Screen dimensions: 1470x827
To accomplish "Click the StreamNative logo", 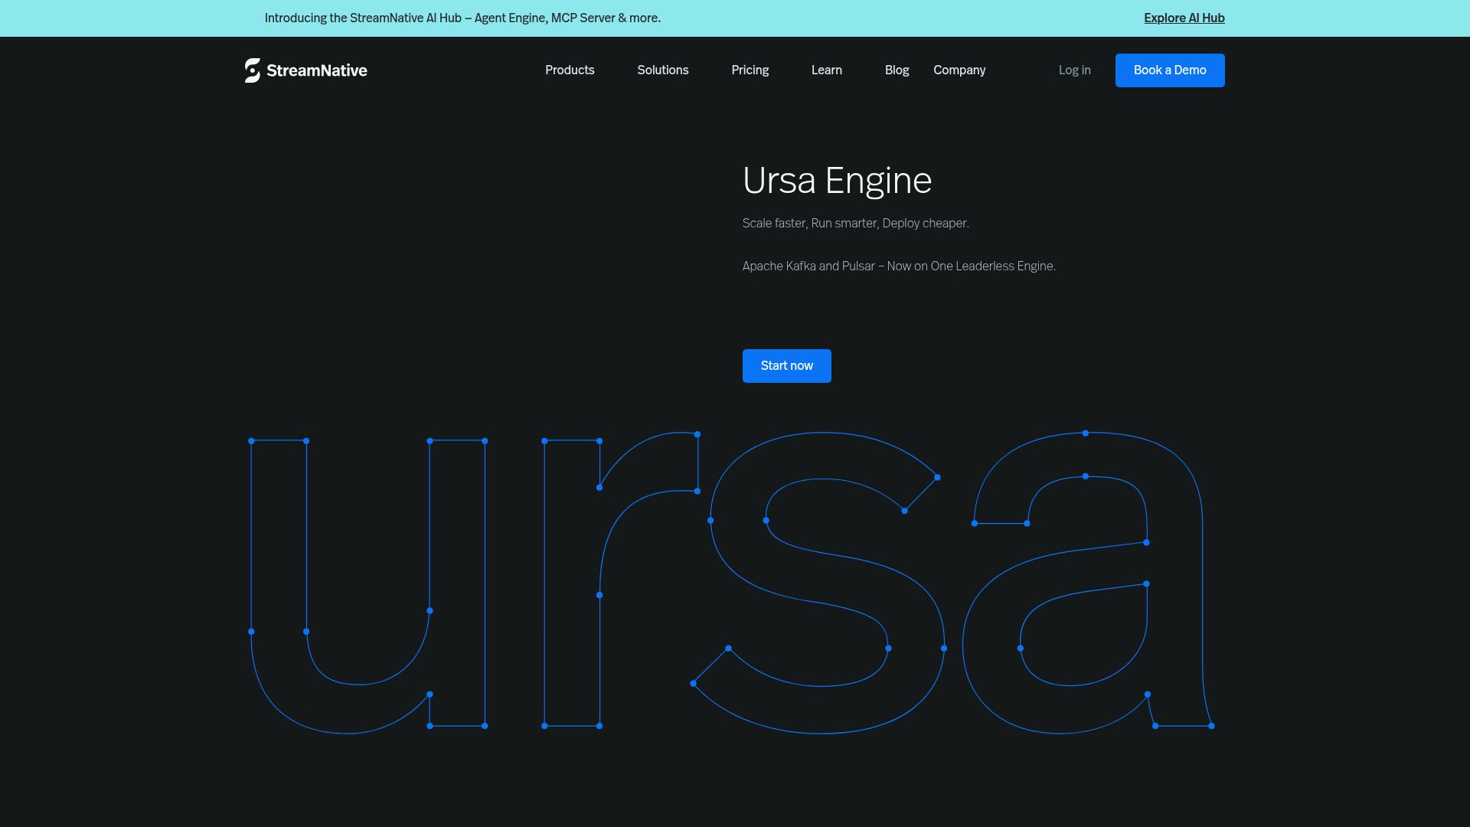I will coord(305,70).
